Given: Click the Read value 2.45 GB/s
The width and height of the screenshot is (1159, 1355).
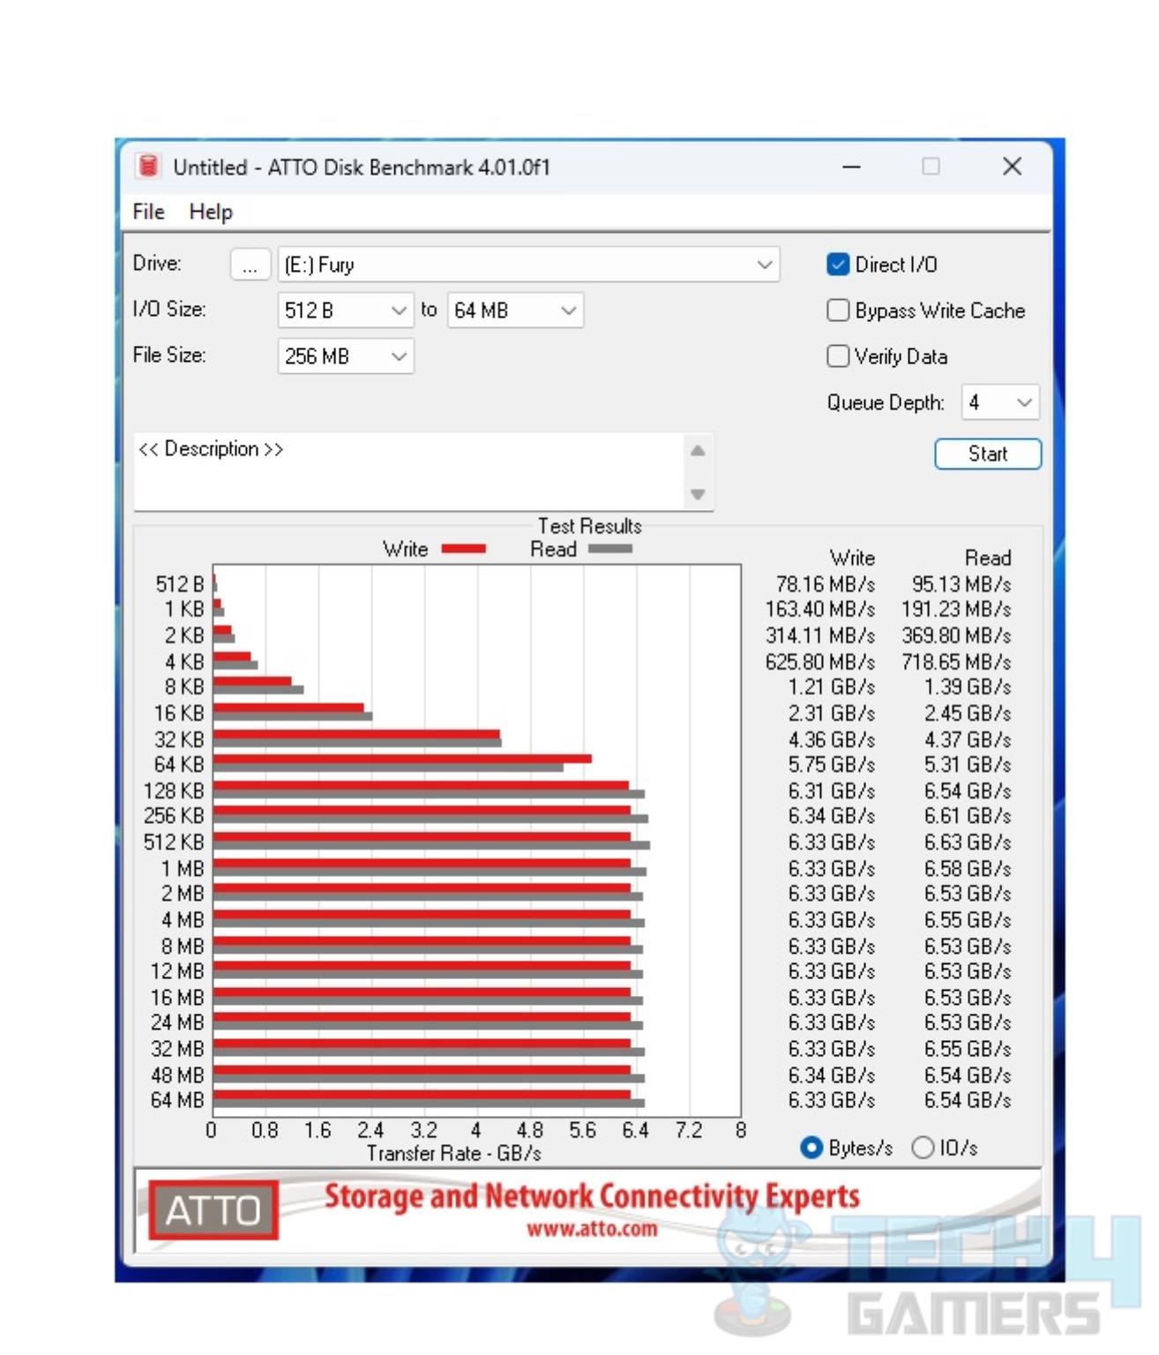Looking at the screenshot, I should tap(968, 714).
